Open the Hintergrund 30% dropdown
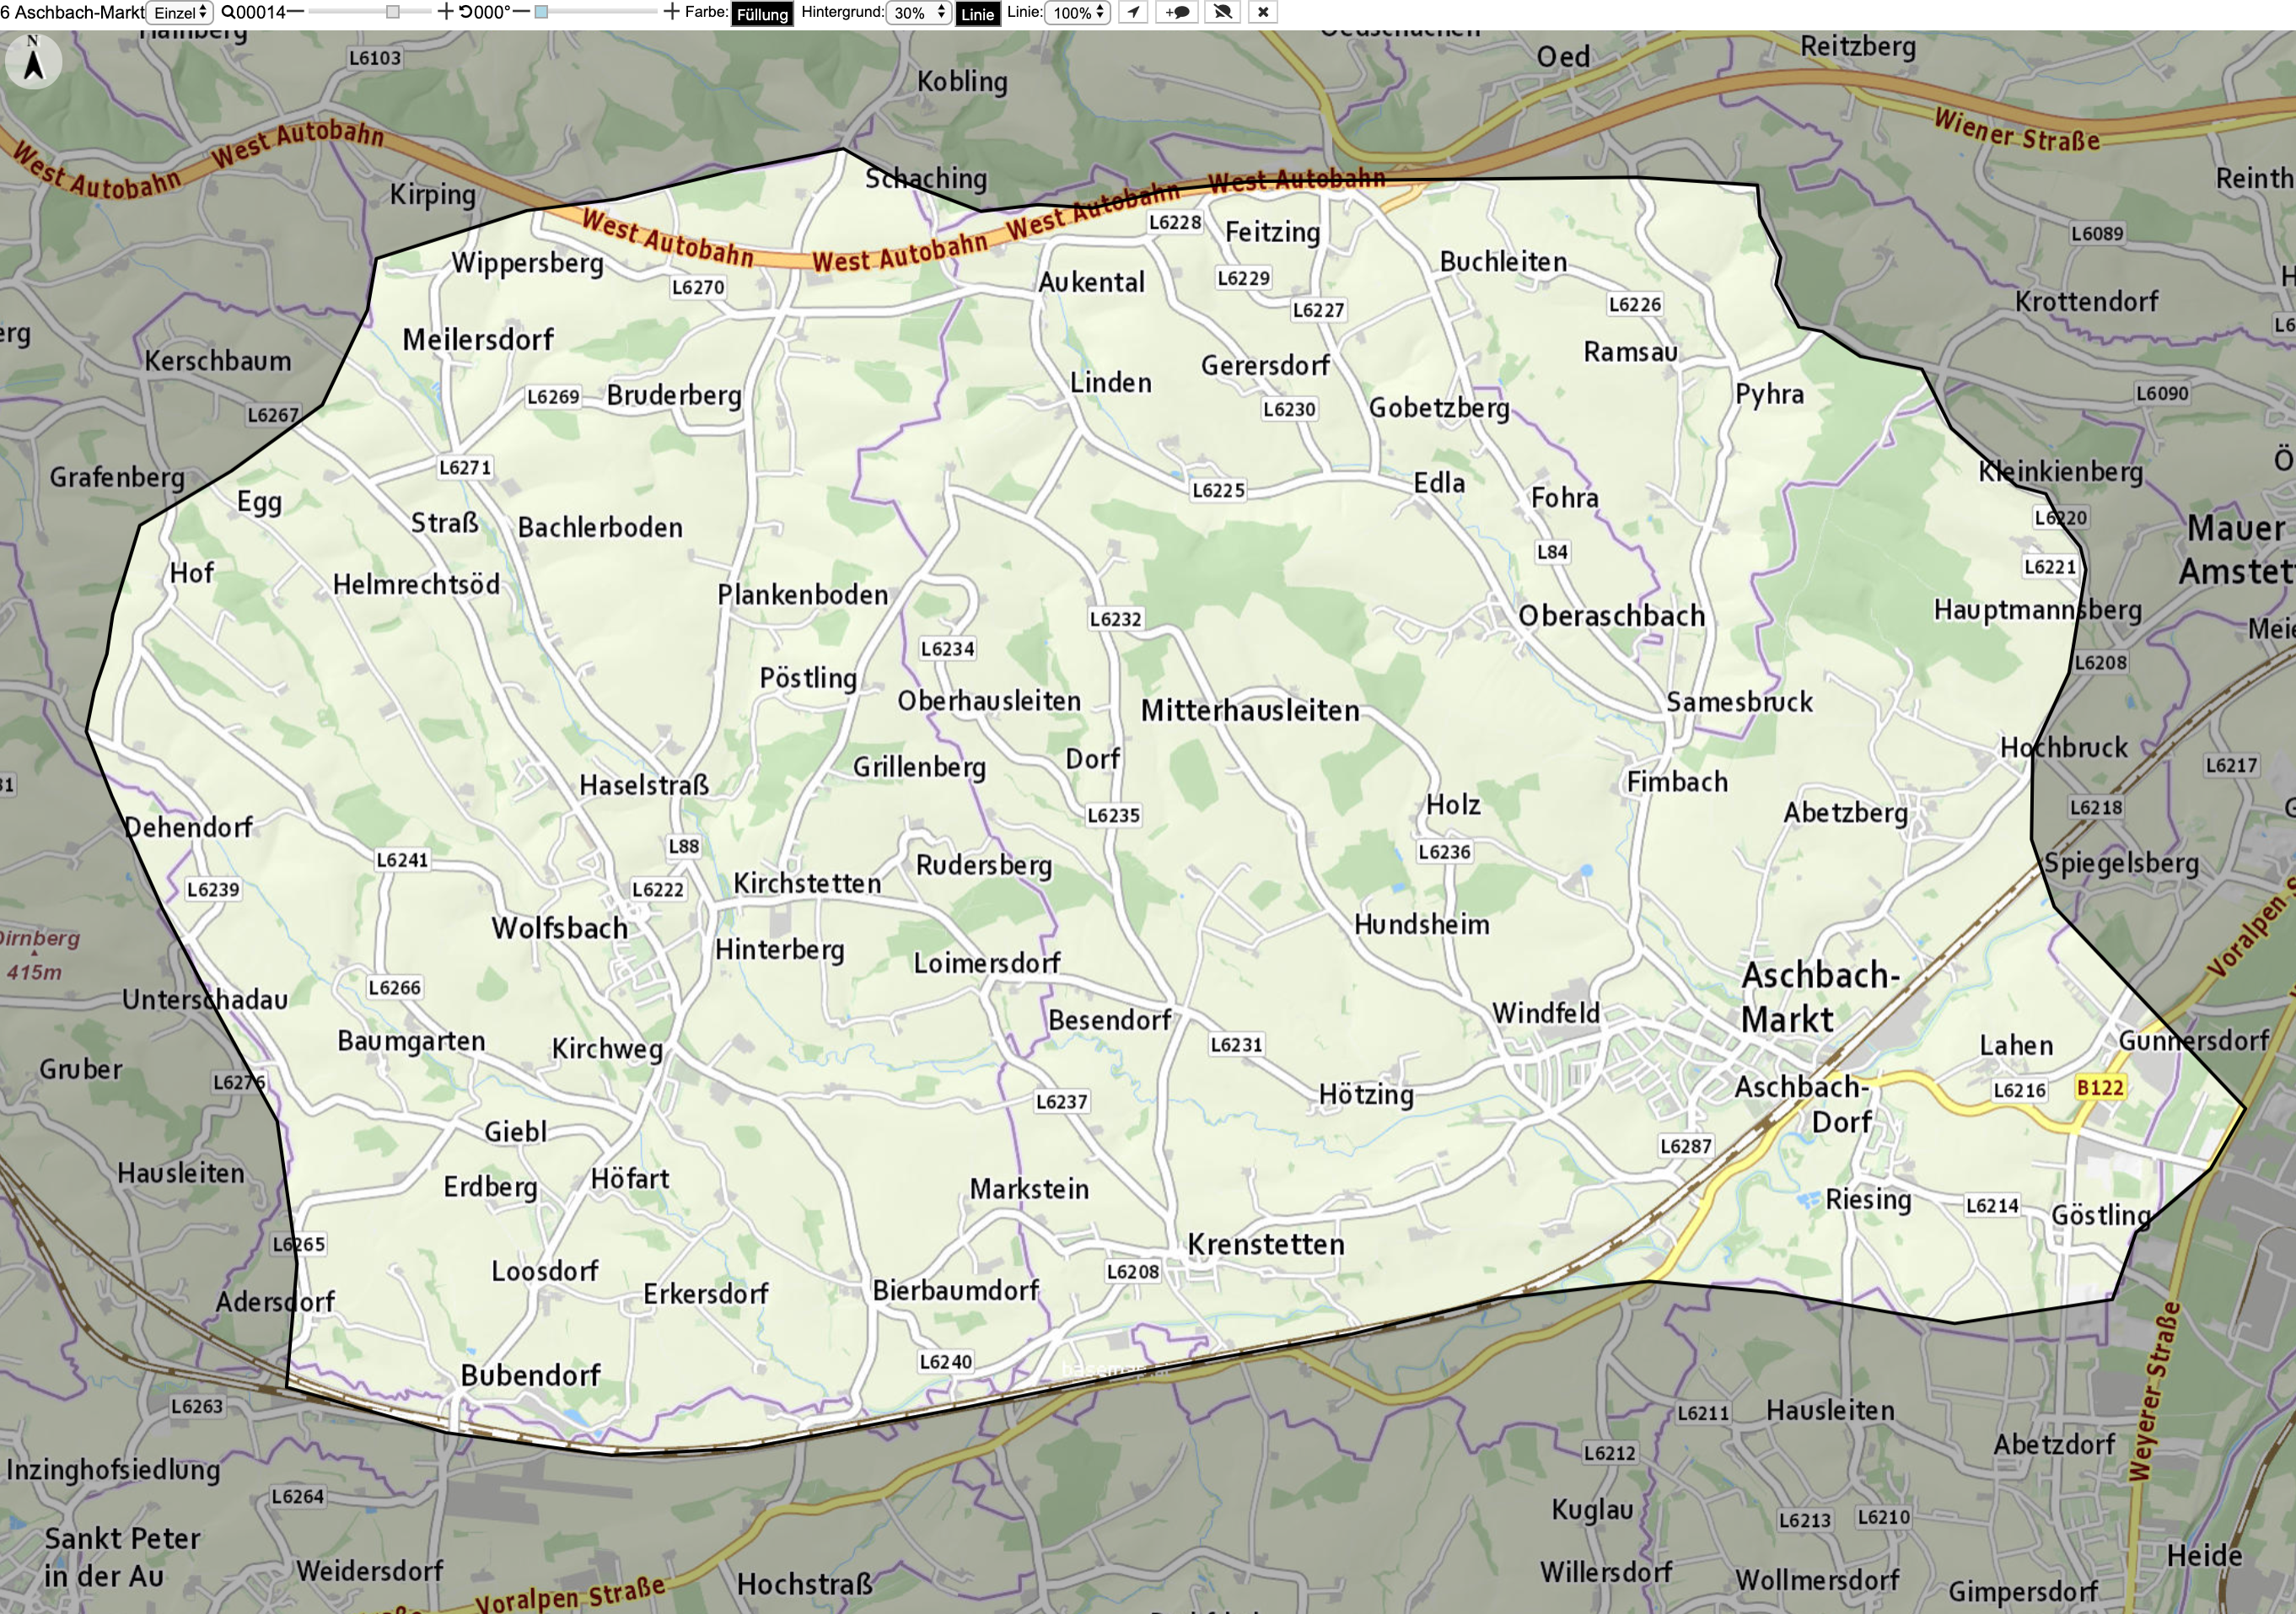 [918, 12]
